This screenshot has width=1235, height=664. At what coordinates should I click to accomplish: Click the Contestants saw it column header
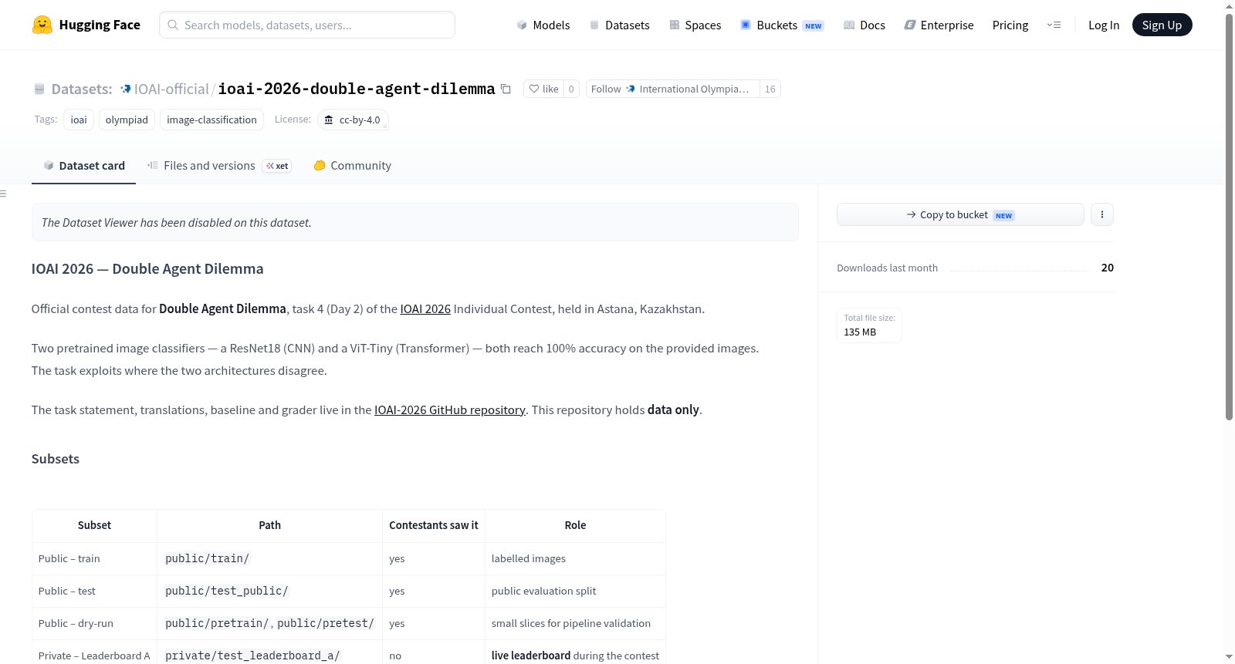434,525
